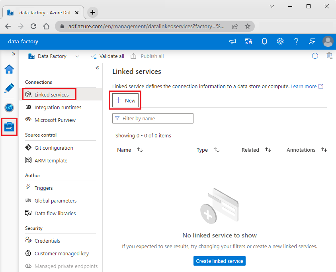Switch to the Author pencil icon
Viewport: 336px width, 272px height.
9,88
